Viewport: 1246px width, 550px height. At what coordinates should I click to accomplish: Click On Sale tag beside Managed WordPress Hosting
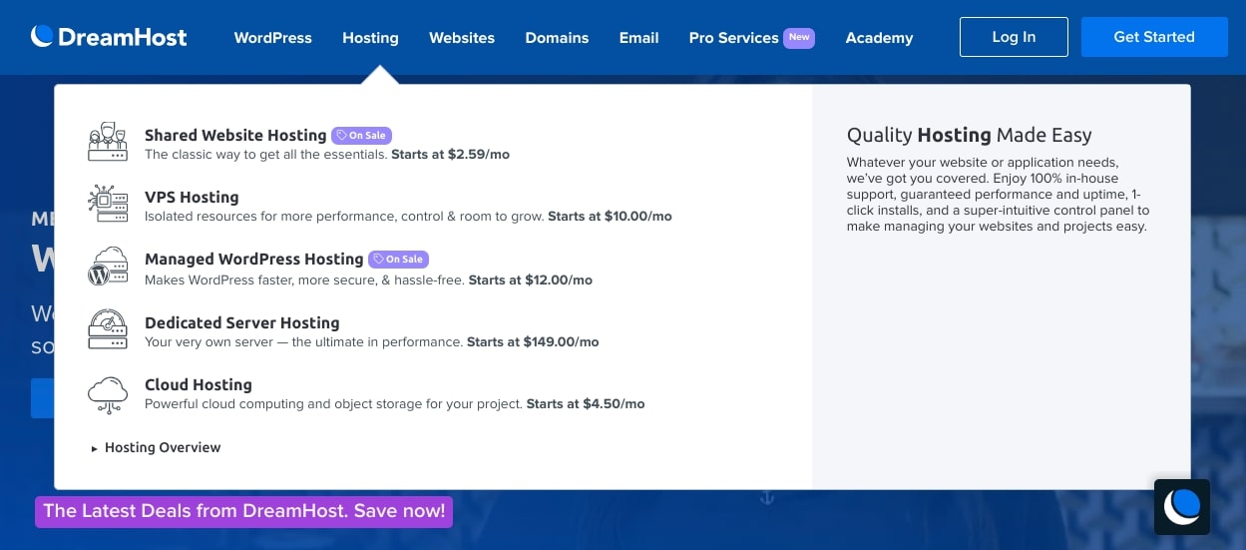398,259
